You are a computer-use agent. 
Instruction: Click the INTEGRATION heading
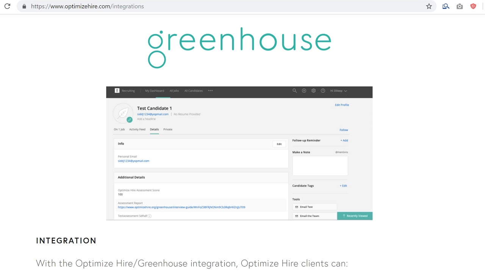(x=66, y=241)
